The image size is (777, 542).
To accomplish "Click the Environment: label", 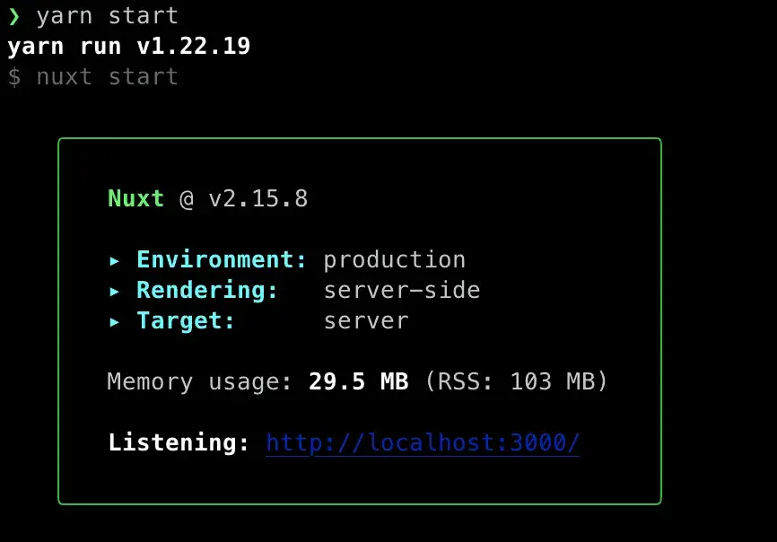I will (x=222, y=259).
